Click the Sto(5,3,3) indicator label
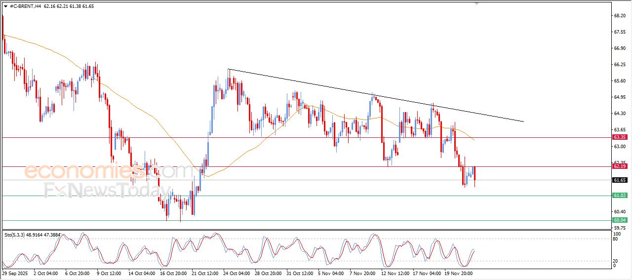This screenshot has width=632, height=280. tap(17, 235)
